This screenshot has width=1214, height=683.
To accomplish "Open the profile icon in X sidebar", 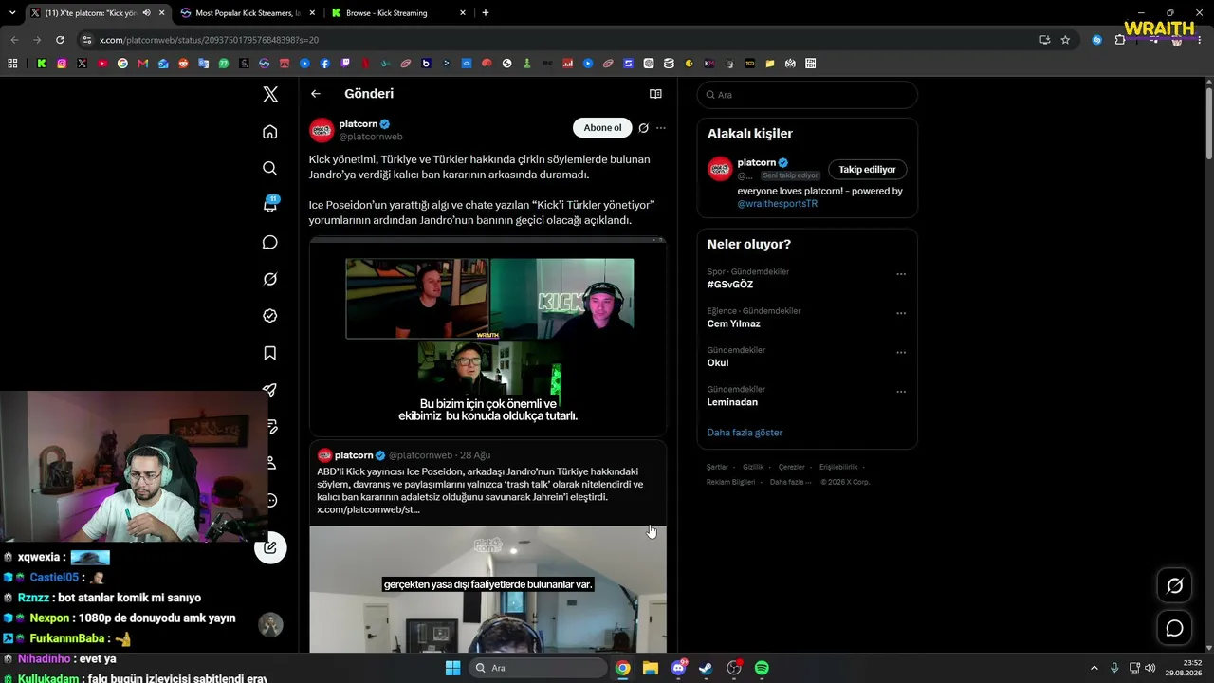I will tap(270, 463).
